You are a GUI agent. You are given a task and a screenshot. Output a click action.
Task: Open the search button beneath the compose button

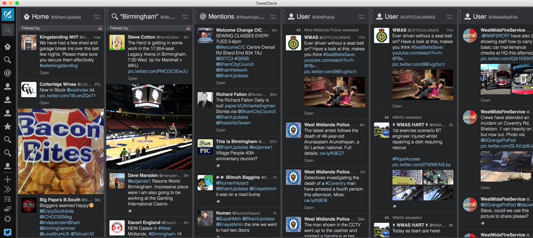8,31
